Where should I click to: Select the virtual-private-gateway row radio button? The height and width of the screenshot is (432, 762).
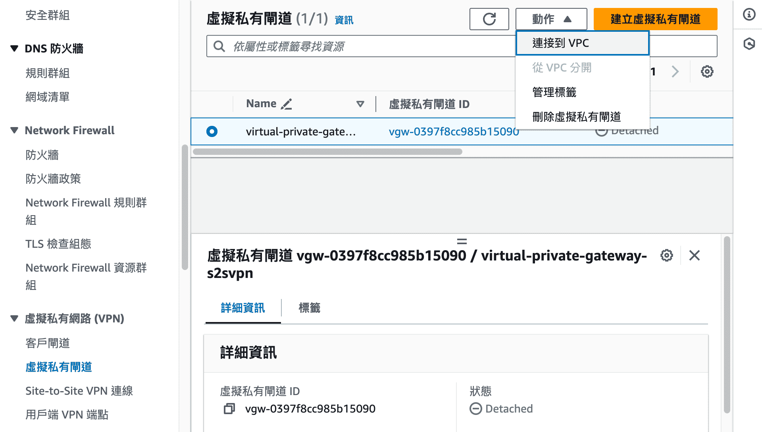pyautogui.click(x=212, y=131)
